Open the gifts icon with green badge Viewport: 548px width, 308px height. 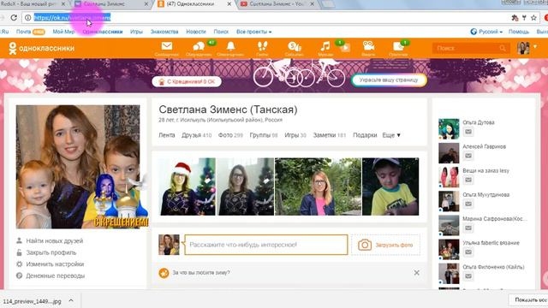398,46
